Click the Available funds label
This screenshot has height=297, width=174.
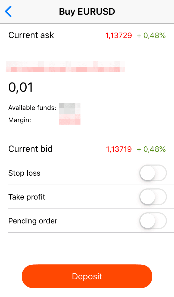[32, 108]
